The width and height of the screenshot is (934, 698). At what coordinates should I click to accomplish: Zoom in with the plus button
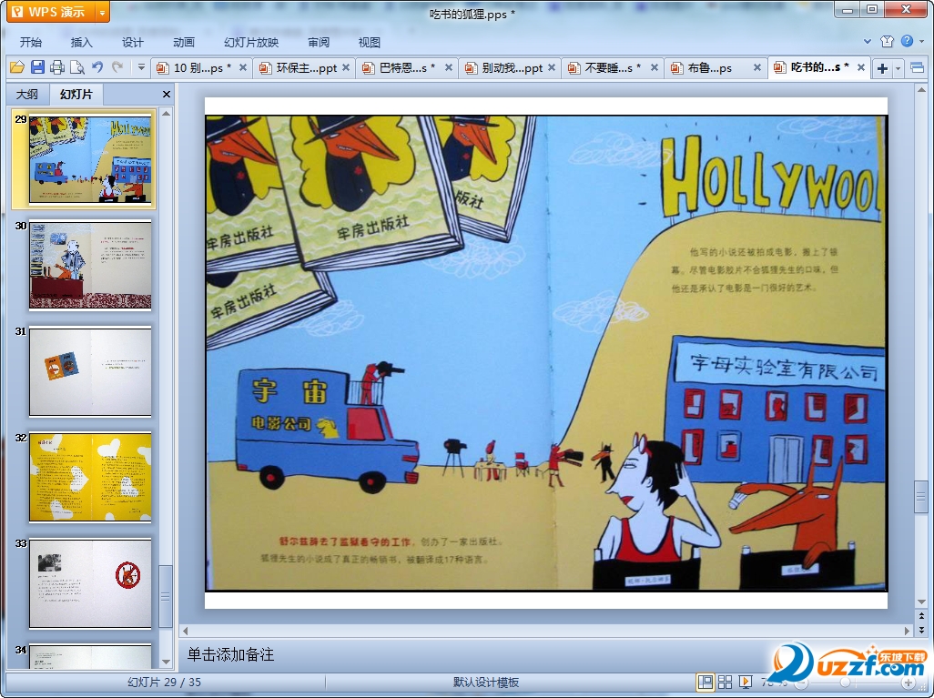908,683
